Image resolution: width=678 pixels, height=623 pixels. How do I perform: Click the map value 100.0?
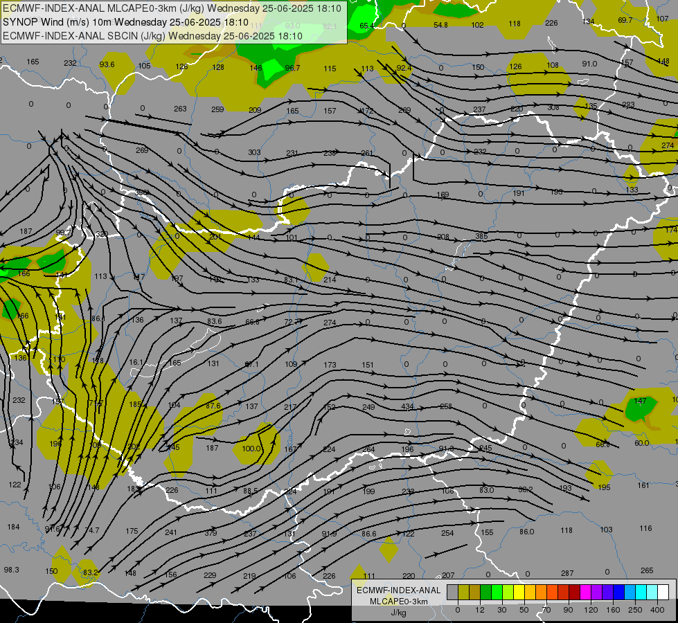[251, 449]
